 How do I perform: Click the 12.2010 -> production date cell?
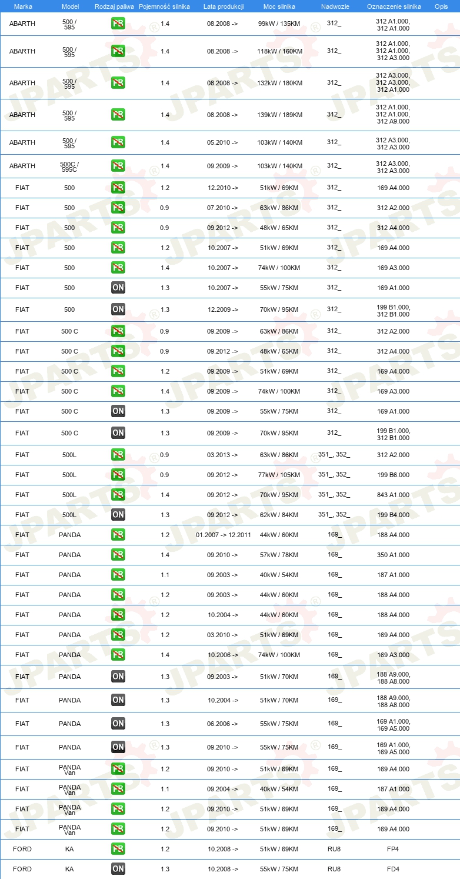(x=223, y=188)
